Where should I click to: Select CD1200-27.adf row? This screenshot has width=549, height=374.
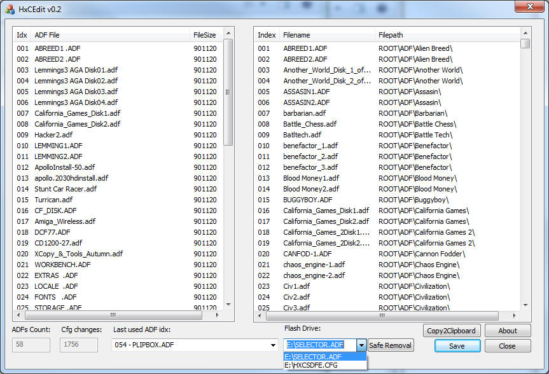pyautogui.click(x=118, y=243)
